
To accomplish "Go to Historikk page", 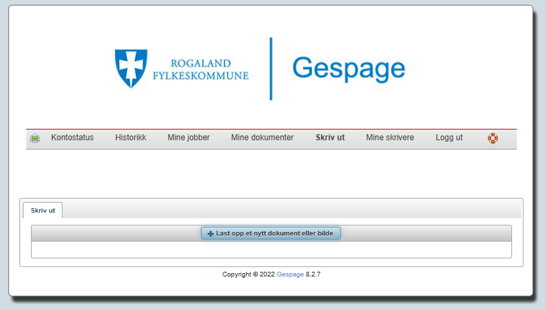I will (x=130, y=138).
